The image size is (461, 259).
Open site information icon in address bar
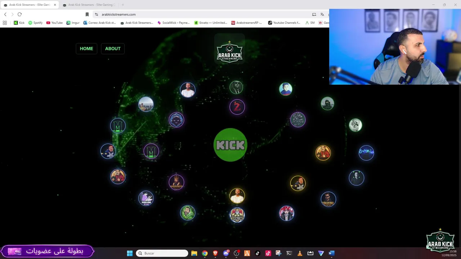[x=97, y=14]
